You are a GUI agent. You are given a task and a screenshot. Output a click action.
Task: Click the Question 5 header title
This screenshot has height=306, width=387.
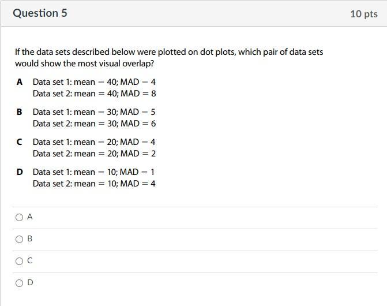(x=40, y=13)
